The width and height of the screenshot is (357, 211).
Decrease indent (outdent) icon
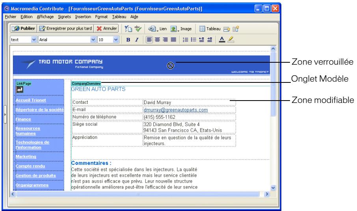coord(201,40)
